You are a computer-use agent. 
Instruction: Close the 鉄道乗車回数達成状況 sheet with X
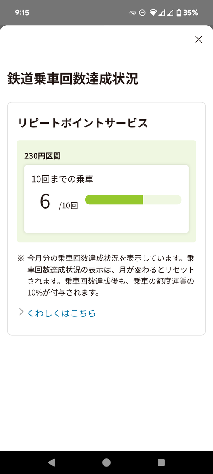(199, 40)
